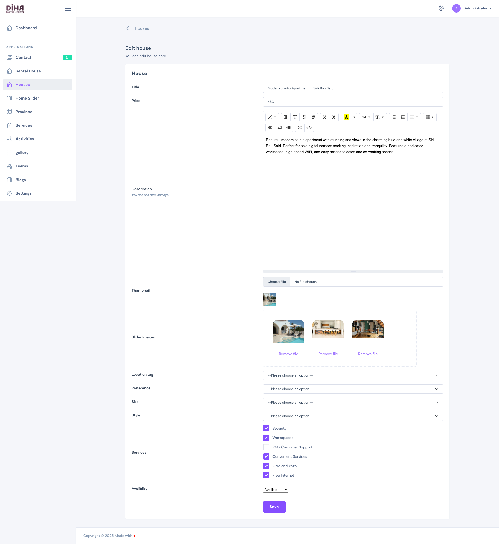Insert a video into the description
The image size is (499, 544).
tap(288, 128)
